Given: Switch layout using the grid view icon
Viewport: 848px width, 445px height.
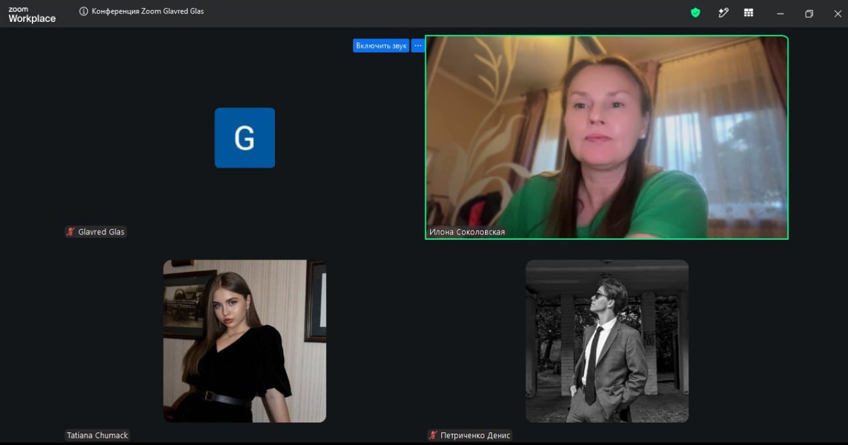Looking at the screenshot, I should click(x=749, y=13).
